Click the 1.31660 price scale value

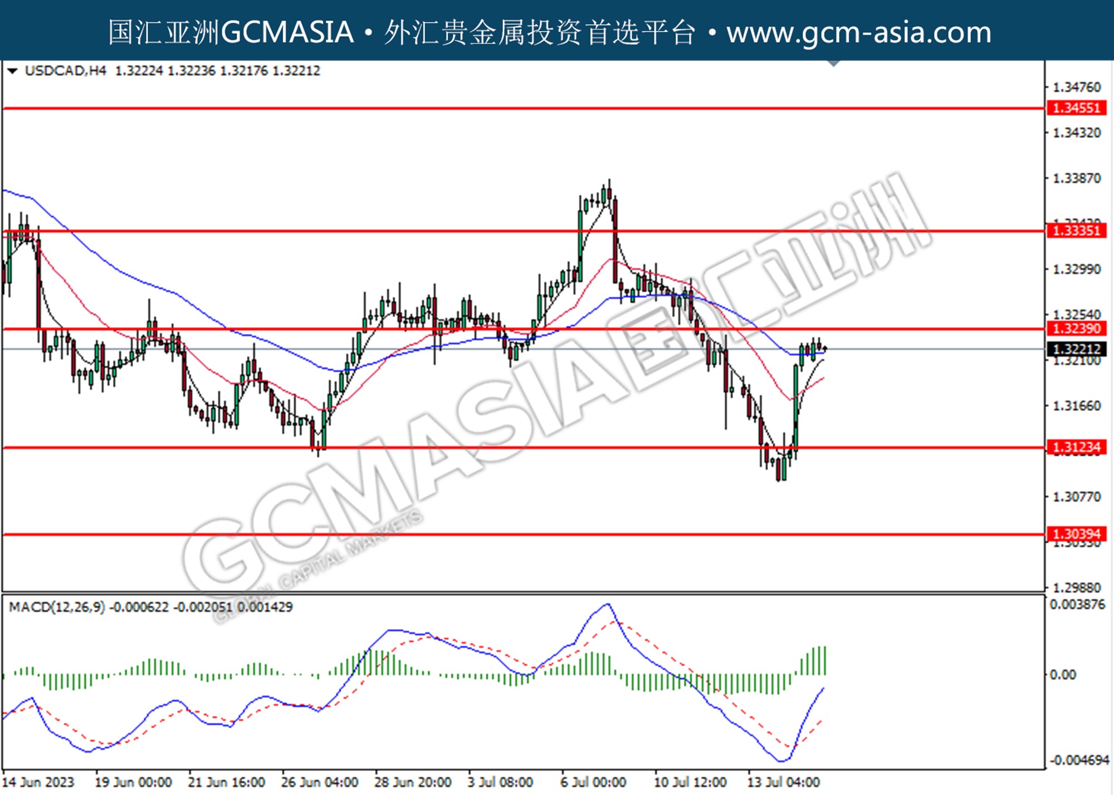click(x=1076, y=405)
